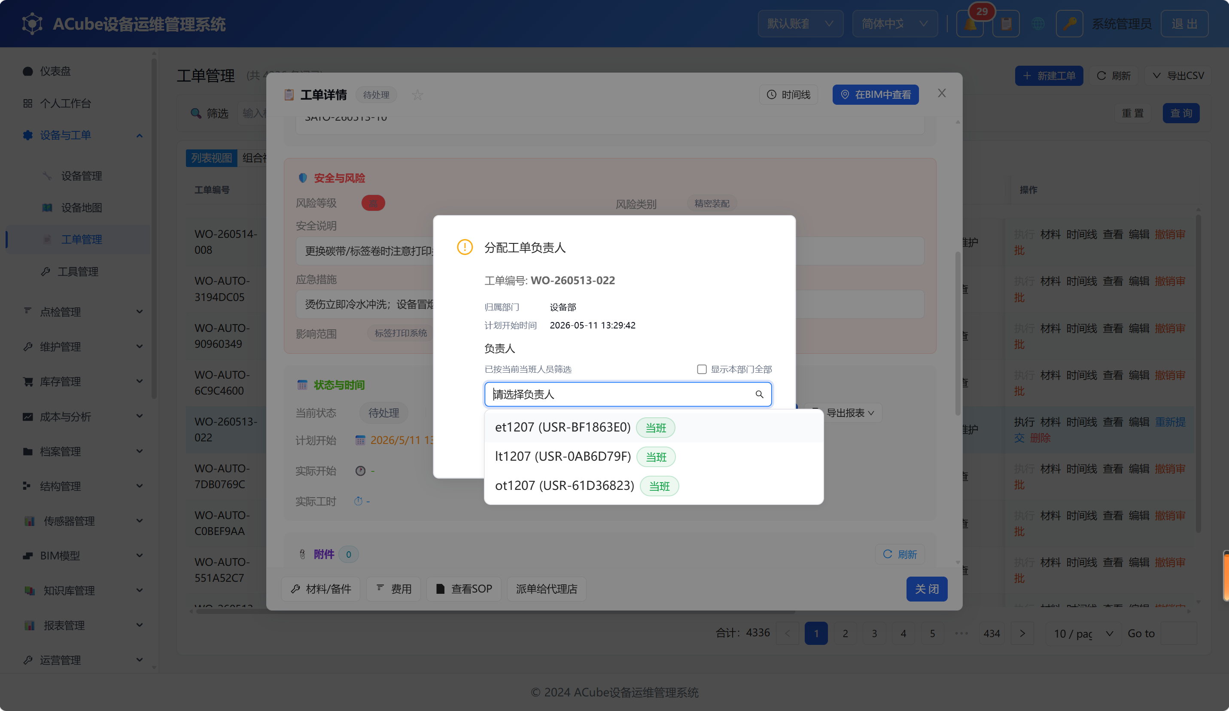Go to 个人工作台 in sidebar
This screenshot has width=1229, height=711.
[x=65, y=103]
